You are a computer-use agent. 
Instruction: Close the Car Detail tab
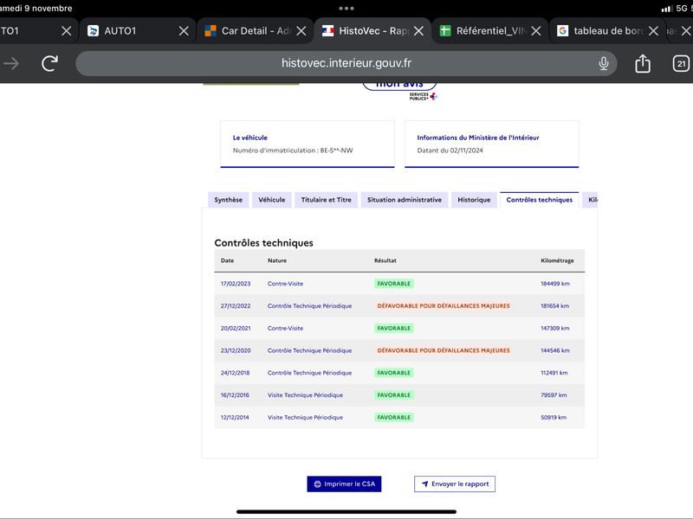tap(301, 31)
